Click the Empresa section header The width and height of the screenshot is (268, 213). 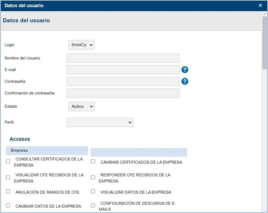(47, 150)
